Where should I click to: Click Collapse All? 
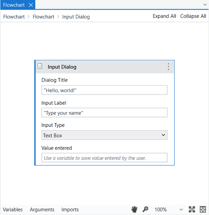point(193,16)
